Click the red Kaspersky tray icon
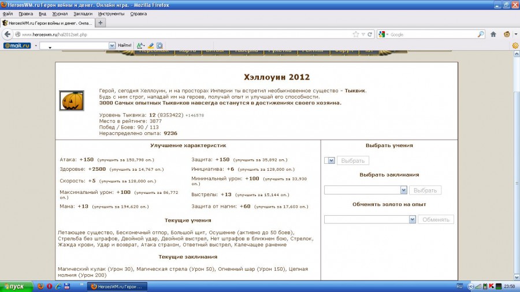The height and width of the screenshot is (292, 520). tap(491, 286)
